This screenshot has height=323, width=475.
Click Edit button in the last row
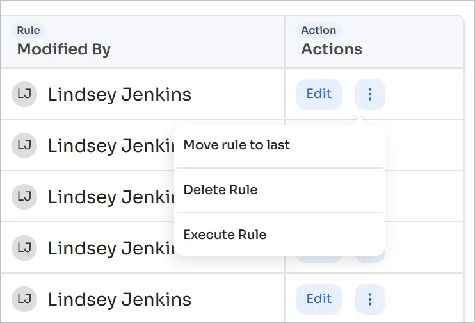pyautogui.click(x=319, y=299)
